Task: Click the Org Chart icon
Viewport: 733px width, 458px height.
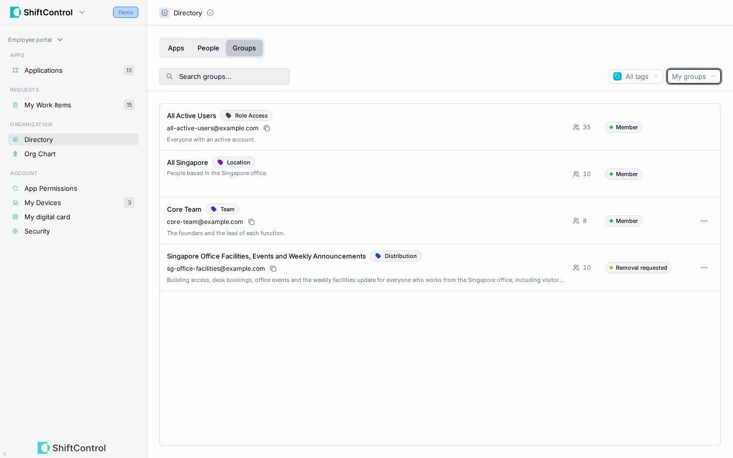Action: [x=15, y=154]
